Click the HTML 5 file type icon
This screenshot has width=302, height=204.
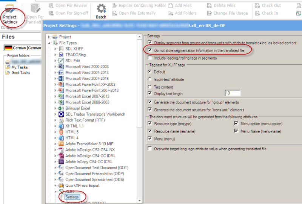pyautogui.click(x=61, y=132)
